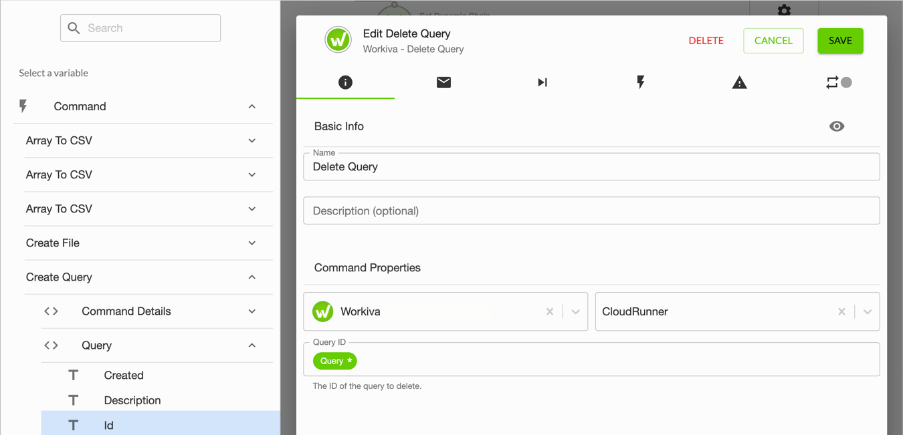This screenshot has height=435, width=903.
Task: Clear the Workiva connector selection
Action: [550, 311]
